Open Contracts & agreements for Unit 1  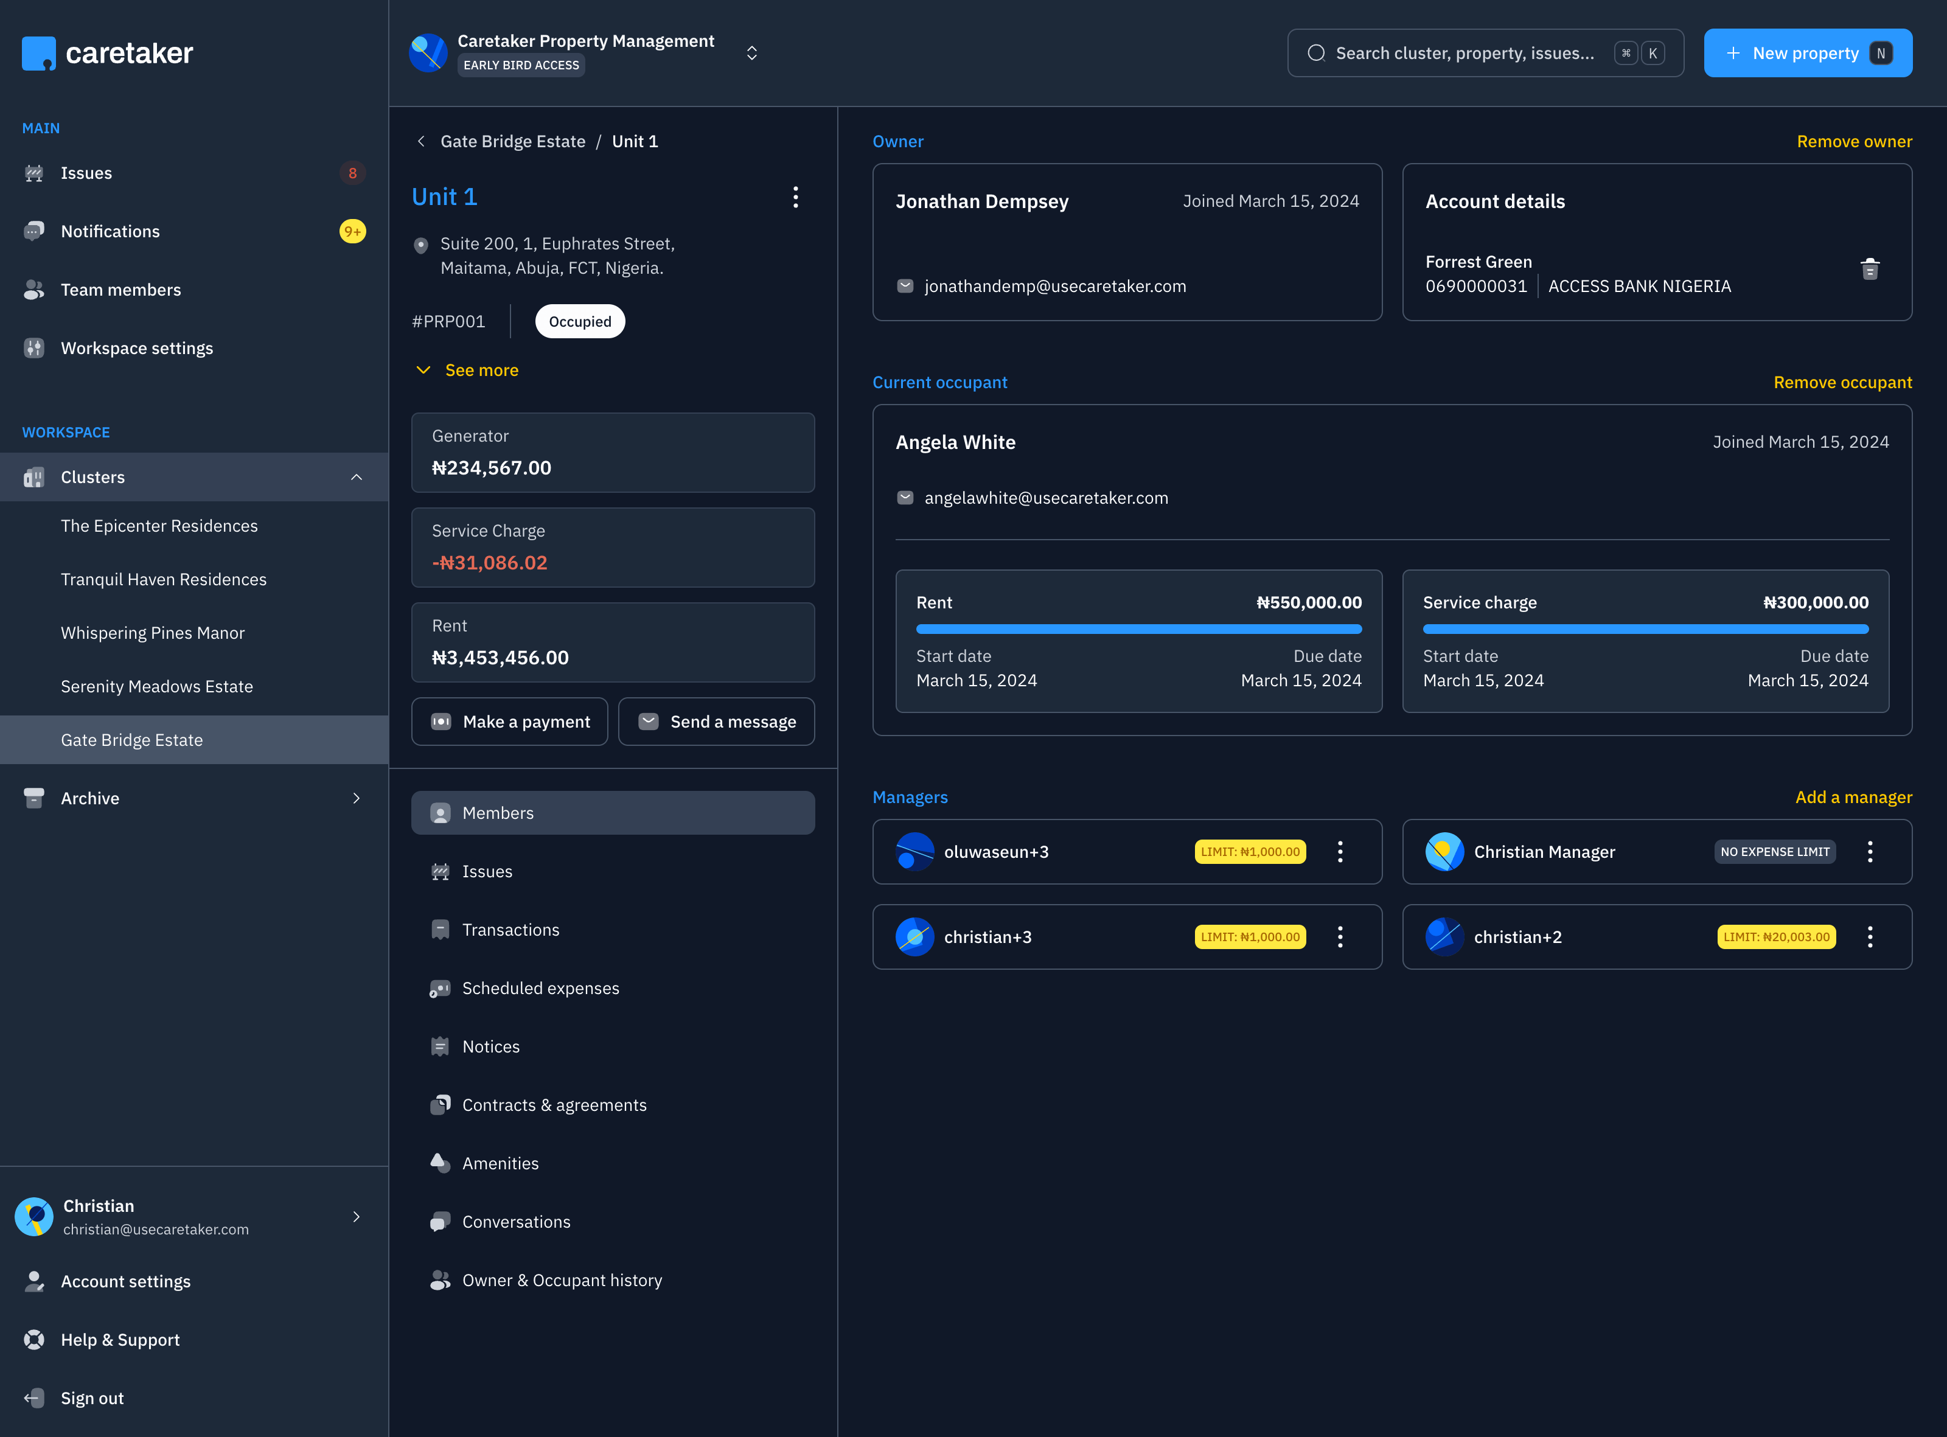[554, 1104]
